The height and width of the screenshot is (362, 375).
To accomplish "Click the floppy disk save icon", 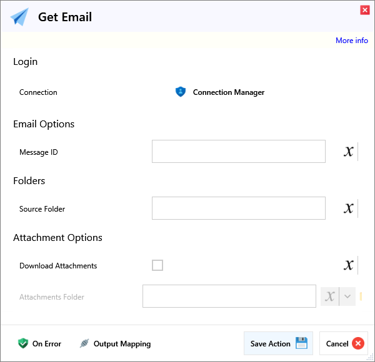I will pyautogui.click(x=301, y=343).
